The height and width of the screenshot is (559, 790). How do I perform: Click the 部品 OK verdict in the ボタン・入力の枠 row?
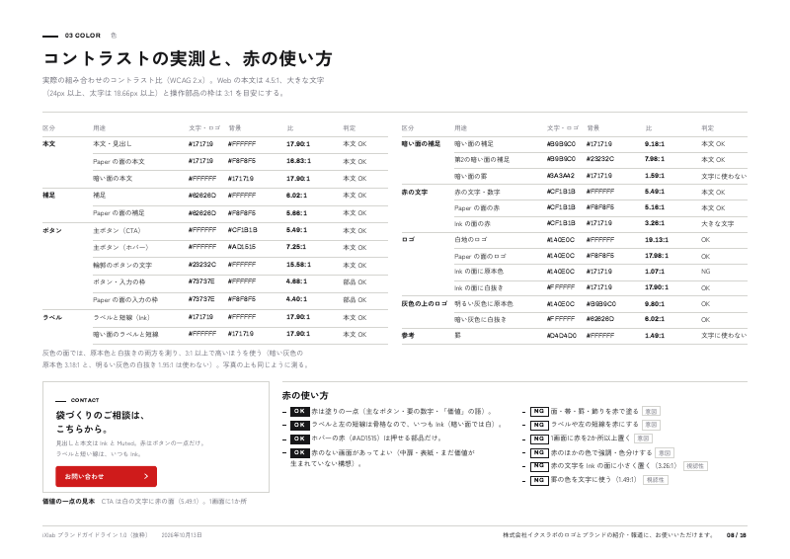coord(355,281)
